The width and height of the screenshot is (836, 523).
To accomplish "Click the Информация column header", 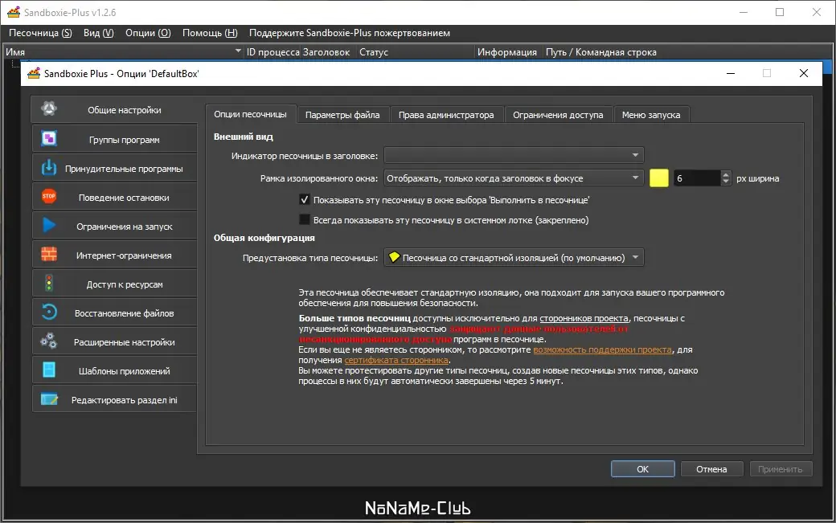I will coord(507,51).
